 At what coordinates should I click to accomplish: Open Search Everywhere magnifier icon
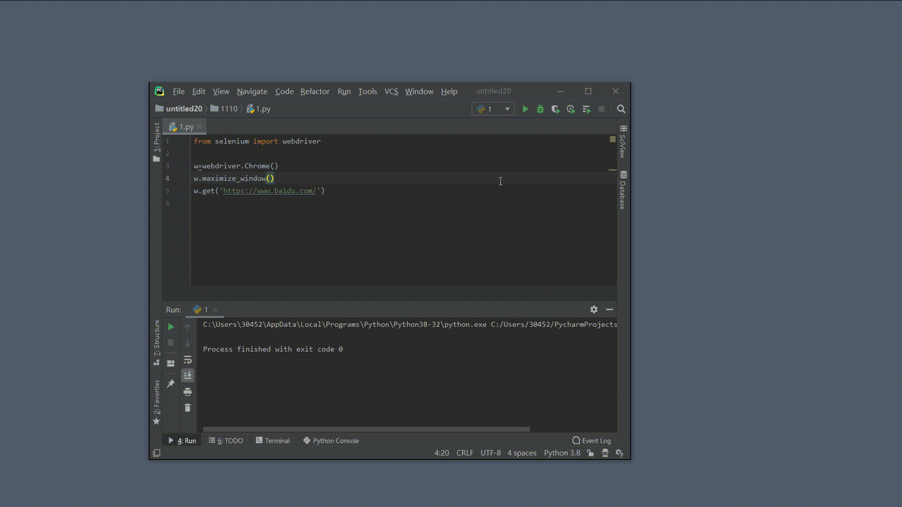[x=621, y=109]
